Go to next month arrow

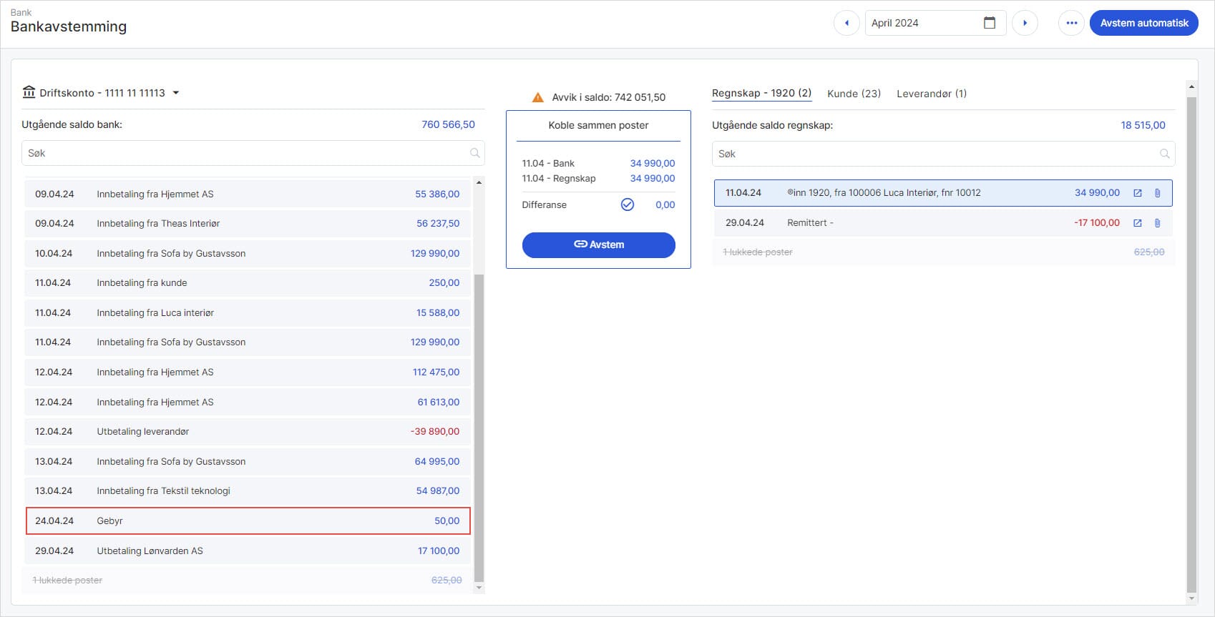click(1025, 23)
